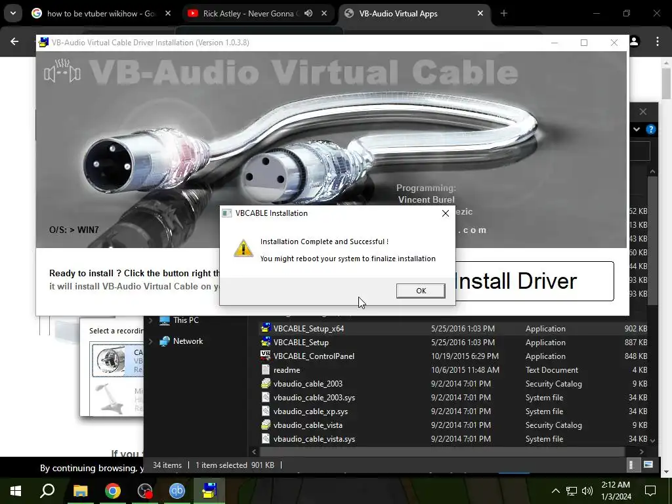Select the VBCABLE_Setup file
The width and height of the screenshot is (672, 504).
pyautogui.click(x=453, y=343)
